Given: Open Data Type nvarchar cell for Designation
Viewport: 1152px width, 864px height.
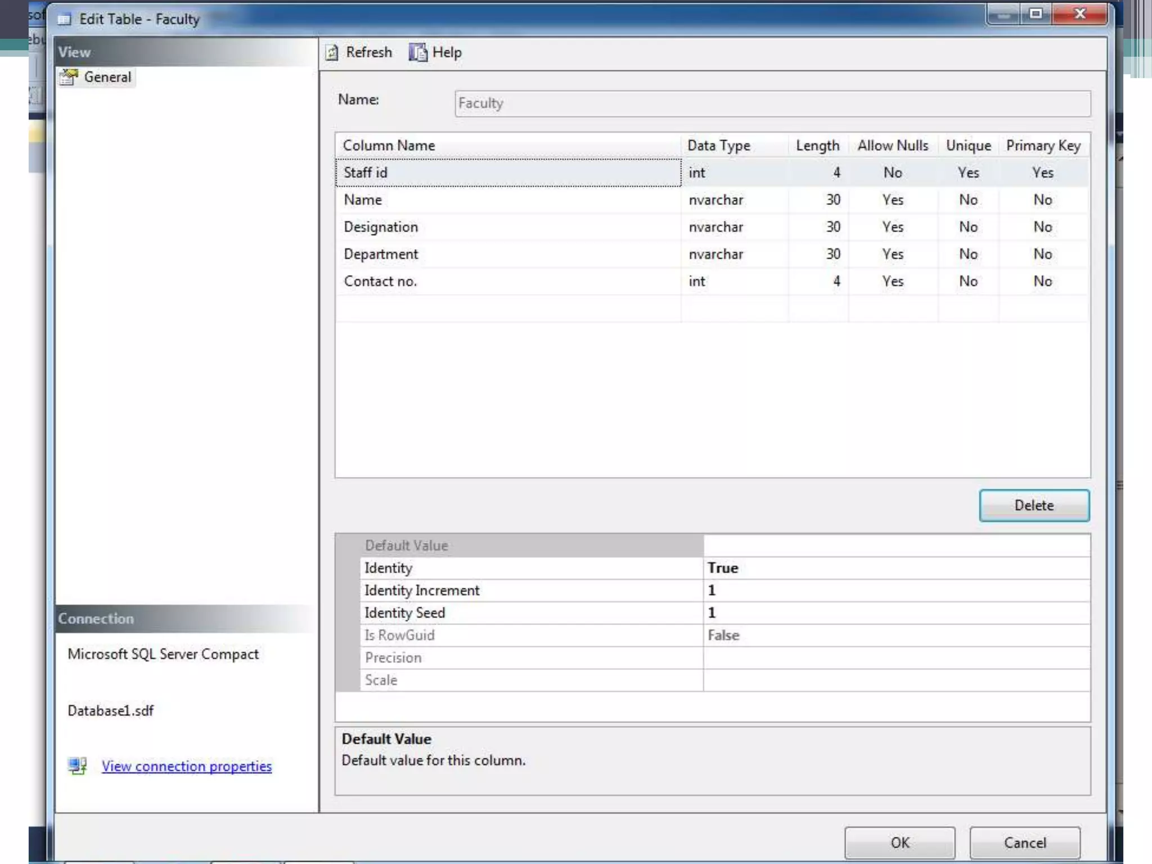Looking at the screenshot, I should 733,227.
